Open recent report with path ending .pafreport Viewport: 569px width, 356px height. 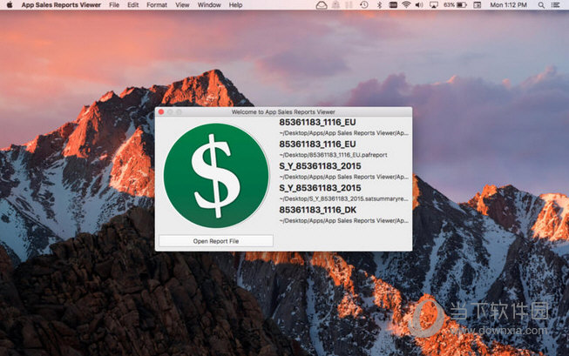(x=343, y=149)
